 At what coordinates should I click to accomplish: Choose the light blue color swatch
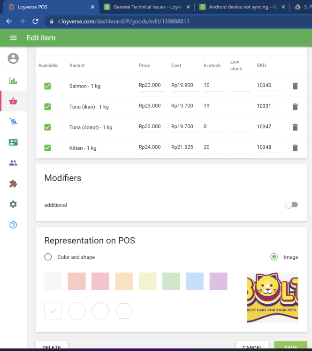(195, 281)
